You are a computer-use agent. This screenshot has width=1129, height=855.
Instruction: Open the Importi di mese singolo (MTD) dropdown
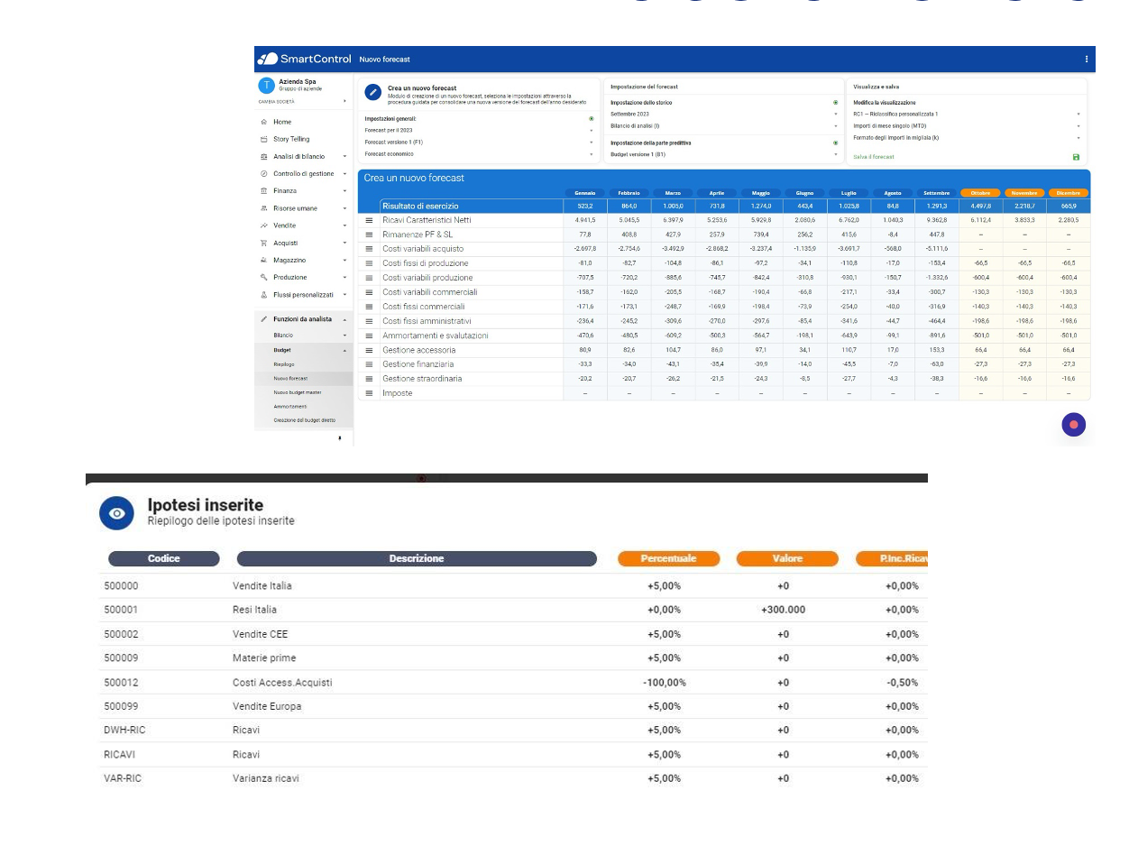tap(967, 126)
